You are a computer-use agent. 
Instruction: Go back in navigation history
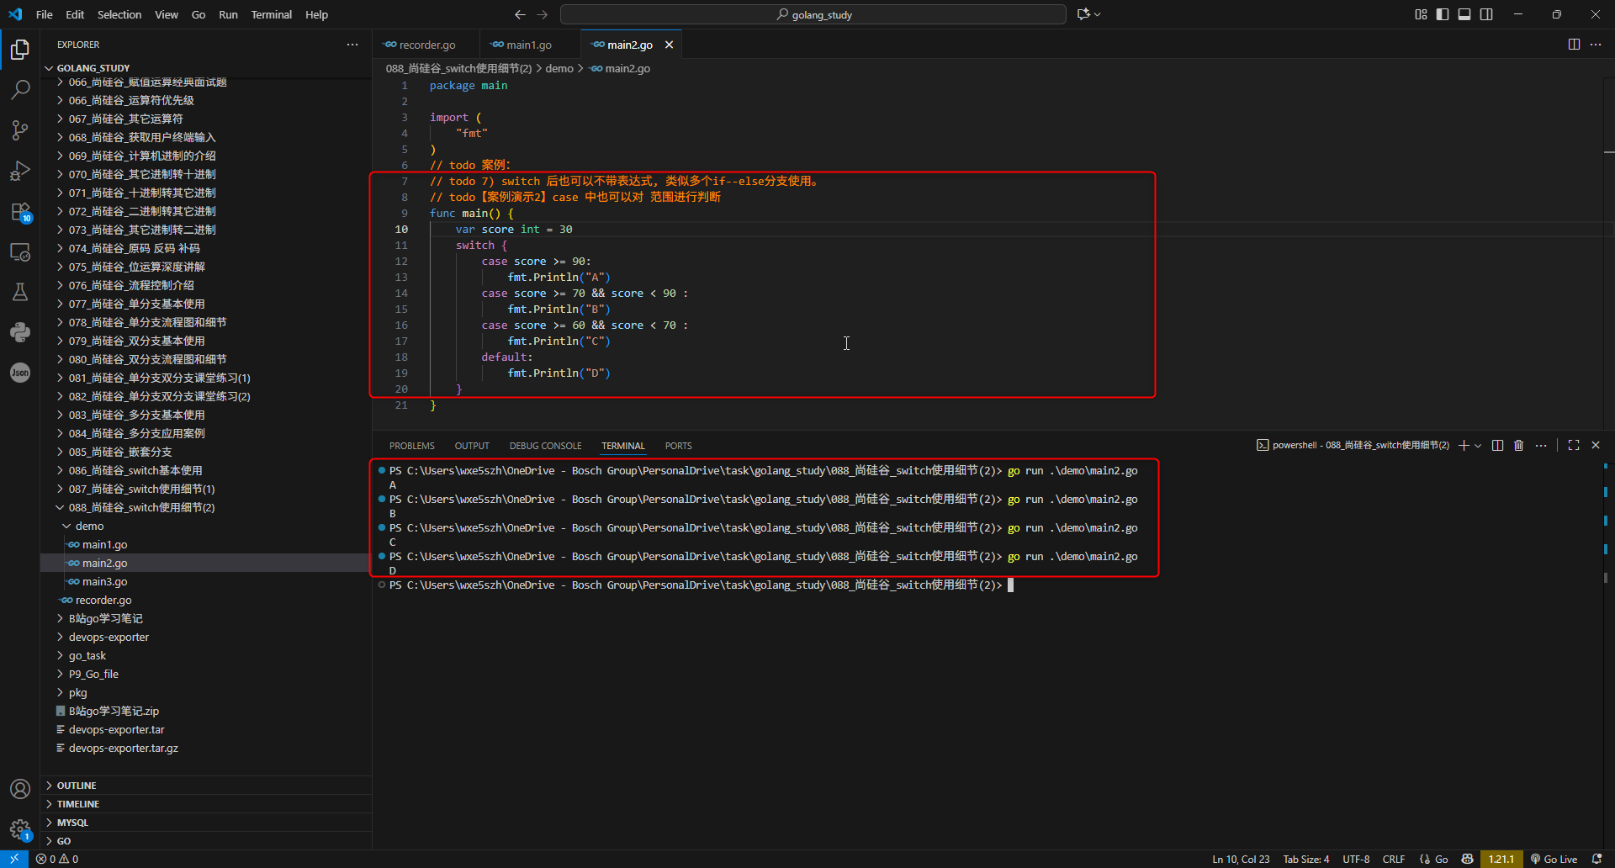520,14
